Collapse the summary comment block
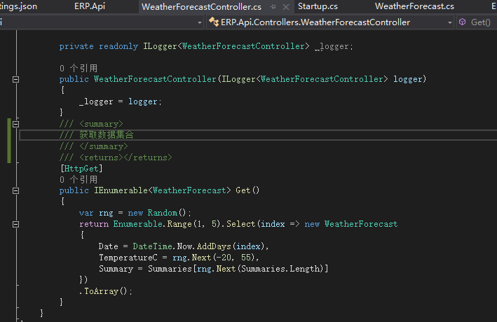The height and width of the screenshot is (322, 497). click(15, 124)
